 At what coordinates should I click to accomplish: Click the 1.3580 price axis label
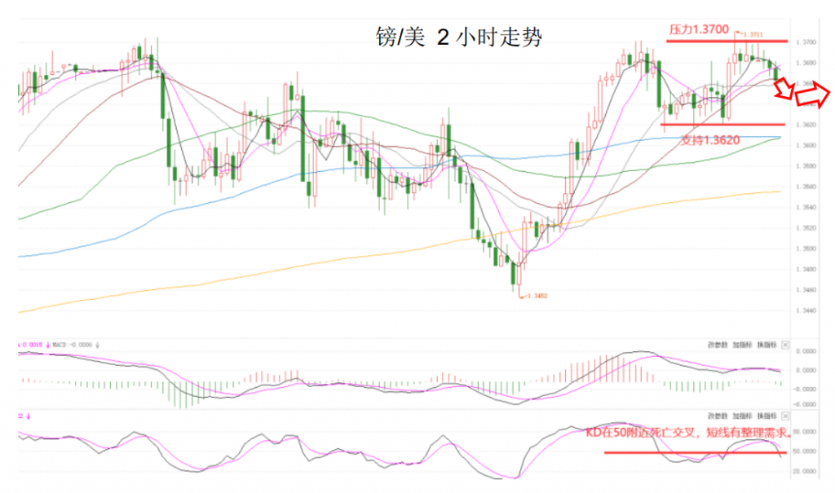tap(805, 166)
